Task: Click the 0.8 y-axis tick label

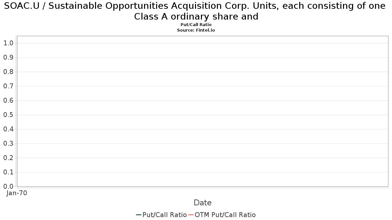Action: tap(8, 72)
